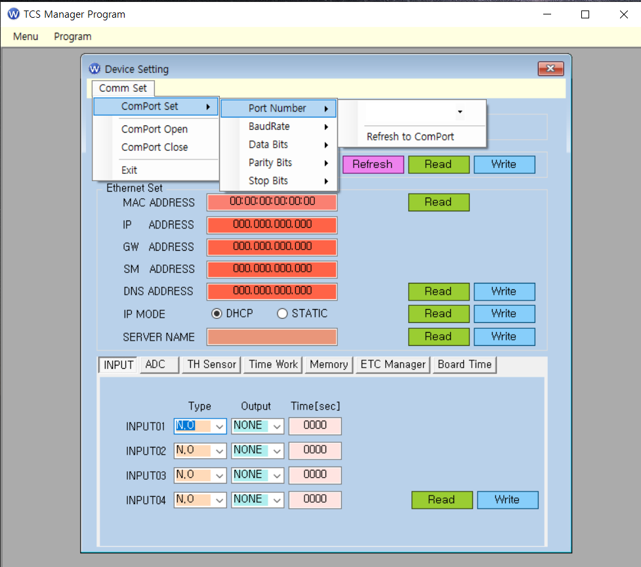
Task: Close the Device Setting dialog
Action: pos(550,69)
